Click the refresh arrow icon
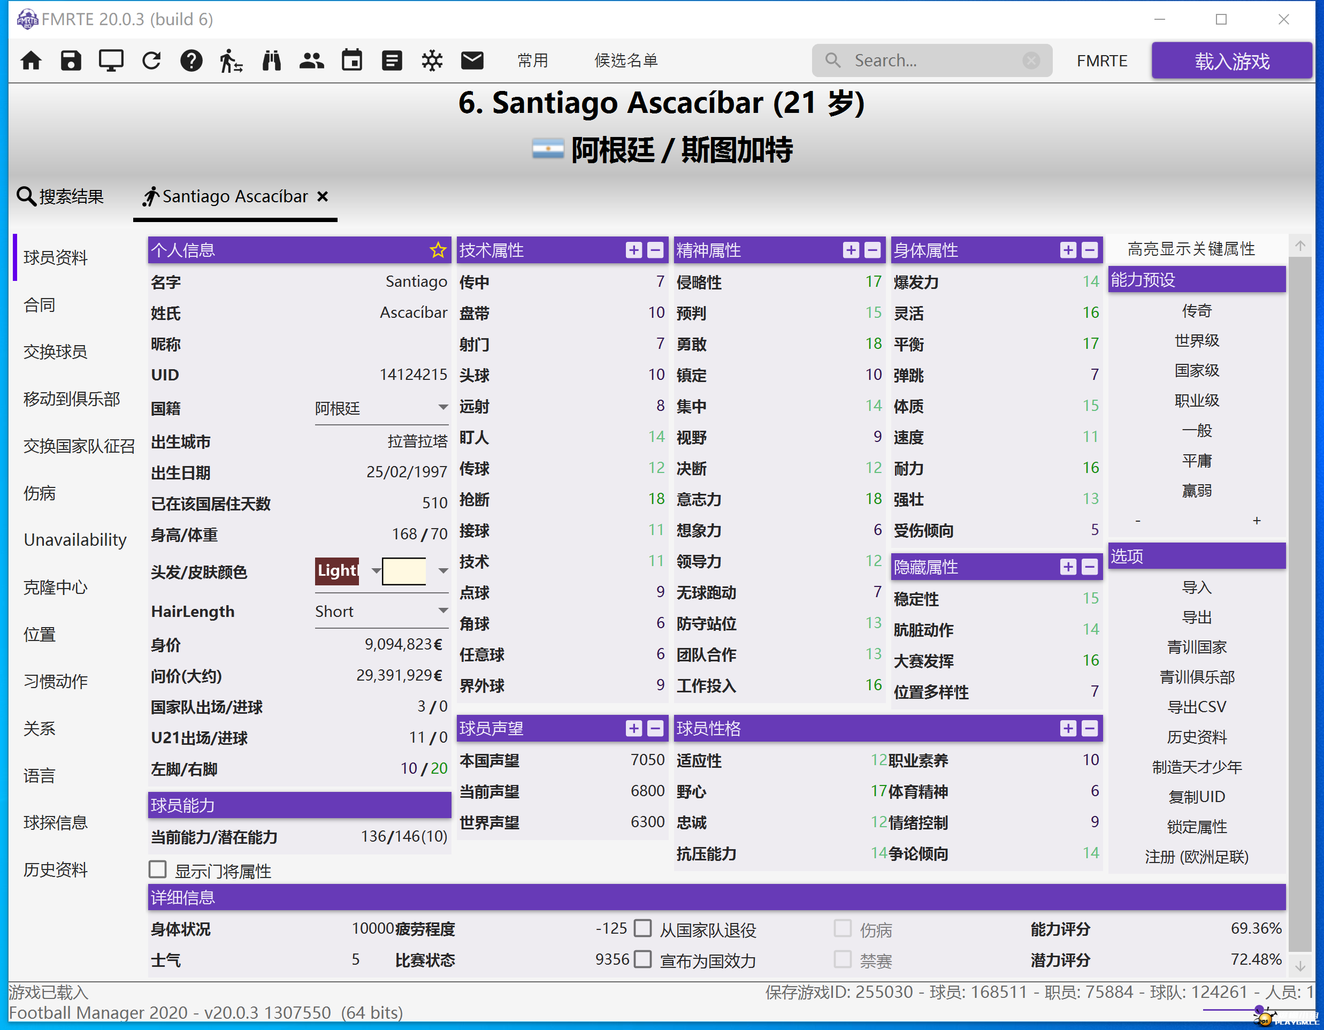This screenshot has width=1324, height=1030. pos(151,60)
